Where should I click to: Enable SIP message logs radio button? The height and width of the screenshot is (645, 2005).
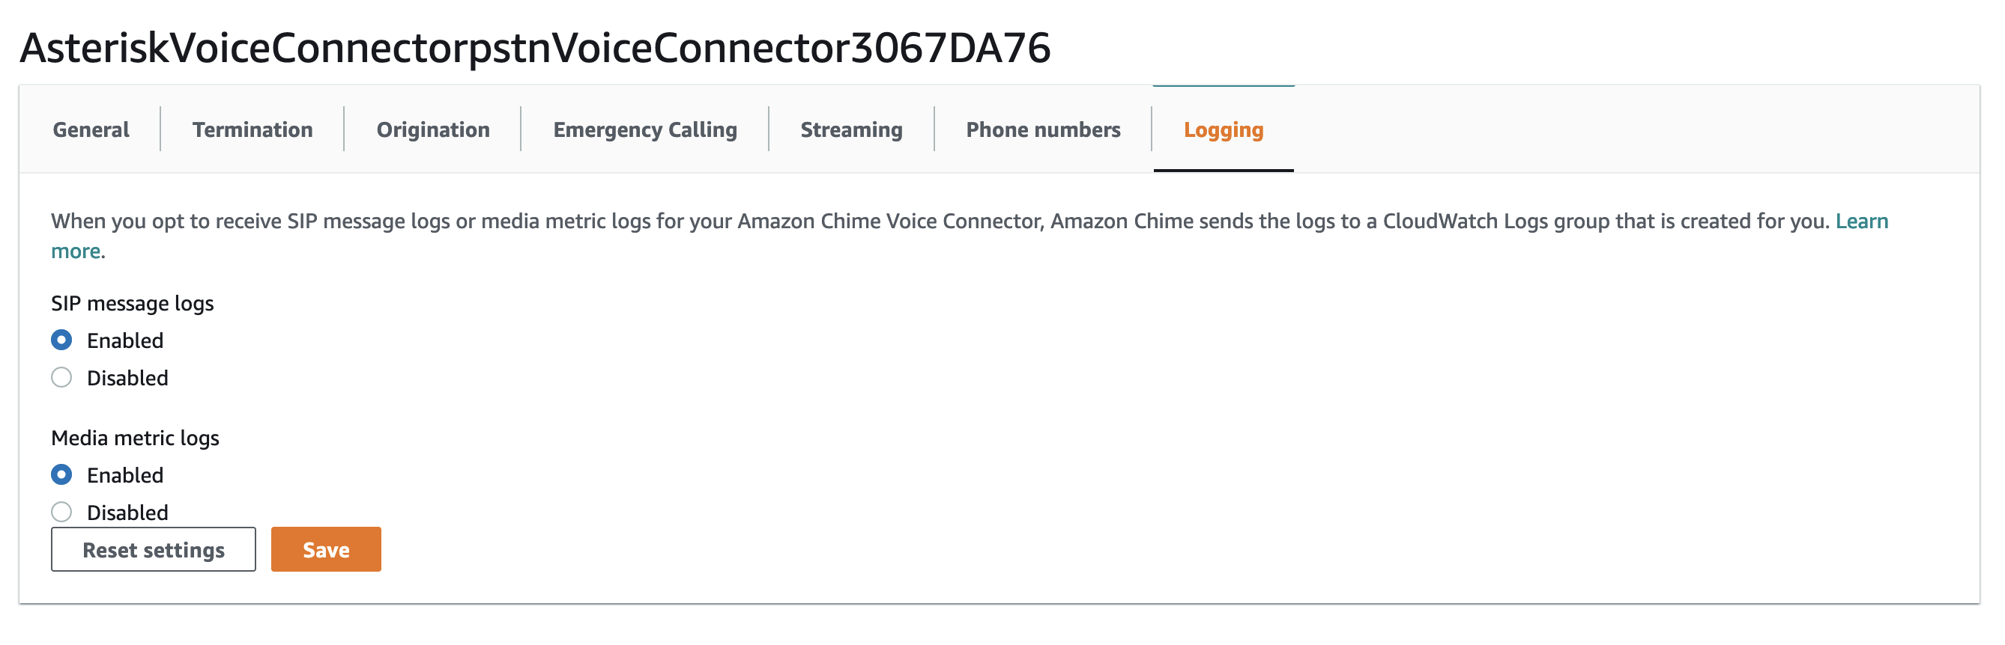click(61, 340)
